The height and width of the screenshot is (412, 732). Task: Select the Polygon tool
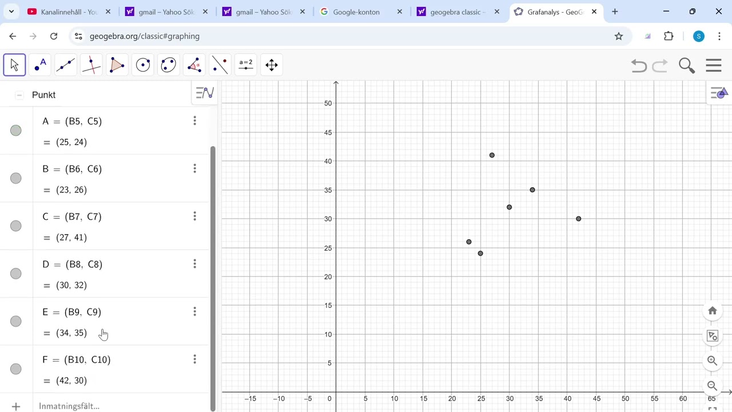click(117, 65)
